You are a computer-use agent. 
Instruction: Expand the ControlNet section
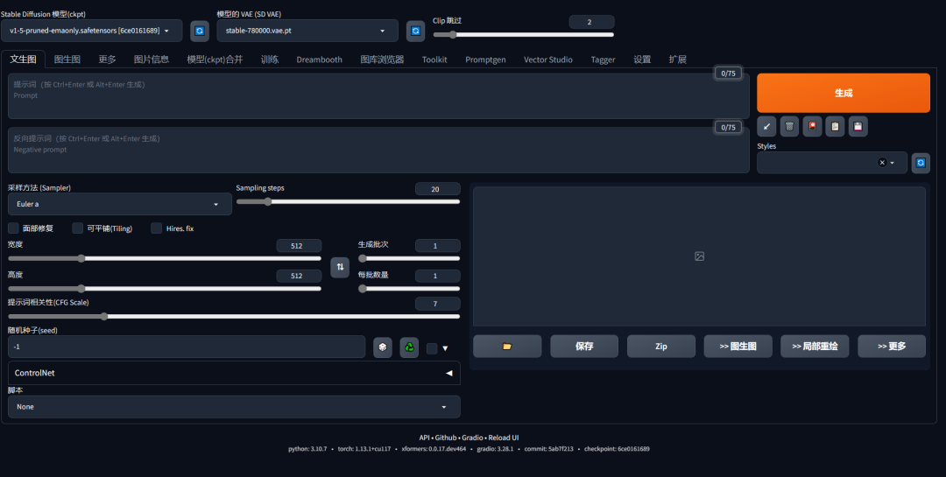click(x=234, y=373)
